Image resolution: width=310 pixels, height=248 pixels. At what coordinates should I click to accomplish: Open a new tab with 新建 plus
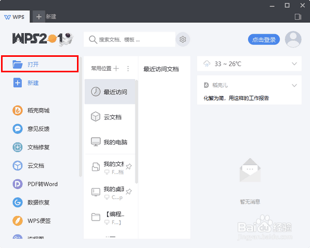click(x=39, y=17)
